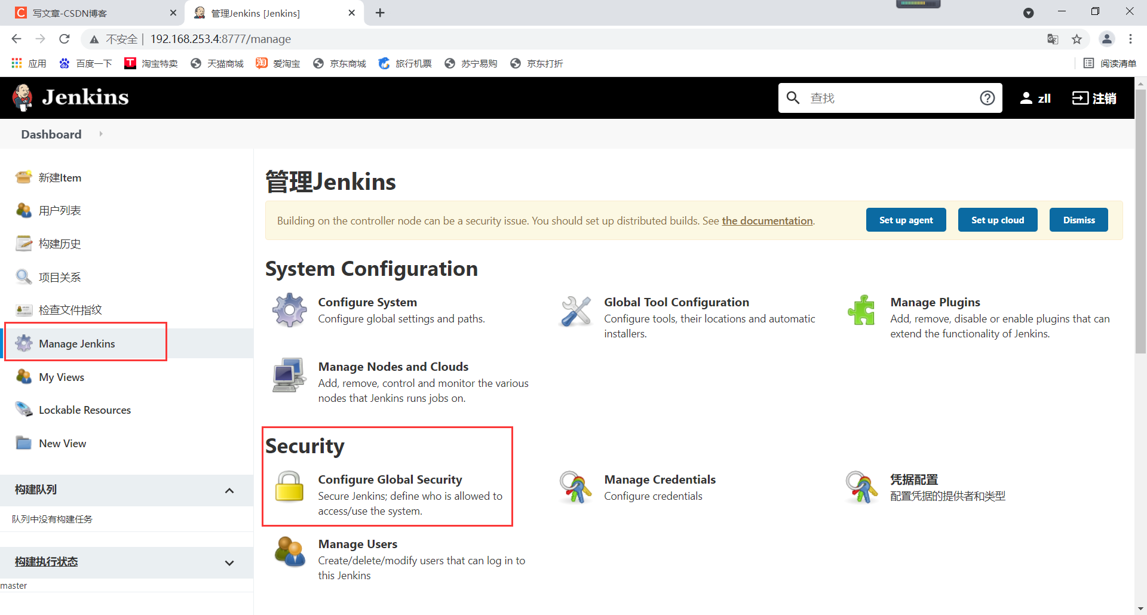The width and height of the screenshot is (1147, 615).
Task: Click the 检查文件指纹 fingerprint icon
Action: tap(24, 310)
